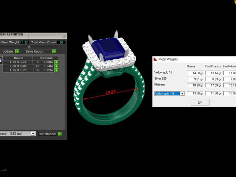This screenshot has height=177, width=236.
Task: Click green arrow on 1.75 X 1.75 row
Action: coord(57,70)
